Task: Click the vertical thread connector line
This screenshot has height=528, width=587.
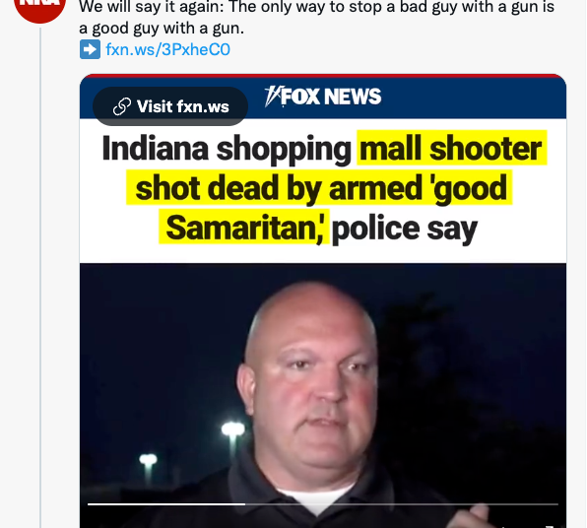Action: [x=40, y=277]
